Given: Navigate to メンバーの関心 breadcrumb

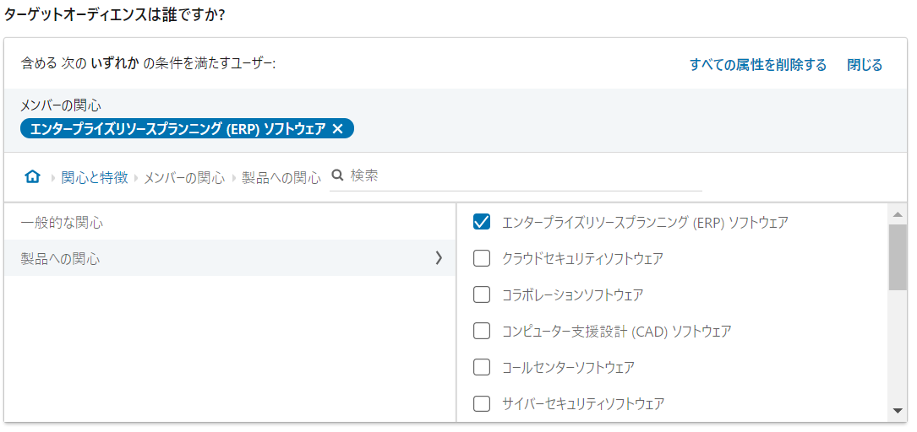Looking at the screenshot, I should [184, 177].
